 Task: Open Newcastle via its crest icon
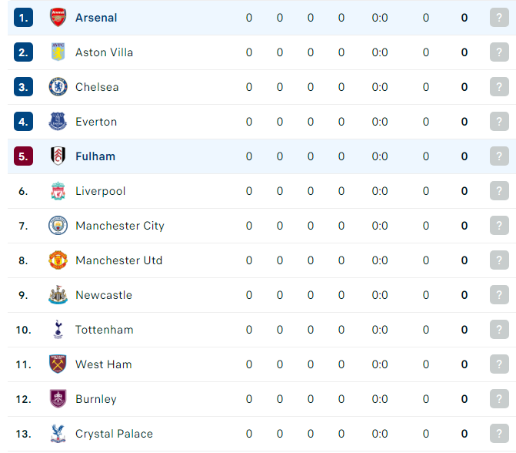click(58, 295)
